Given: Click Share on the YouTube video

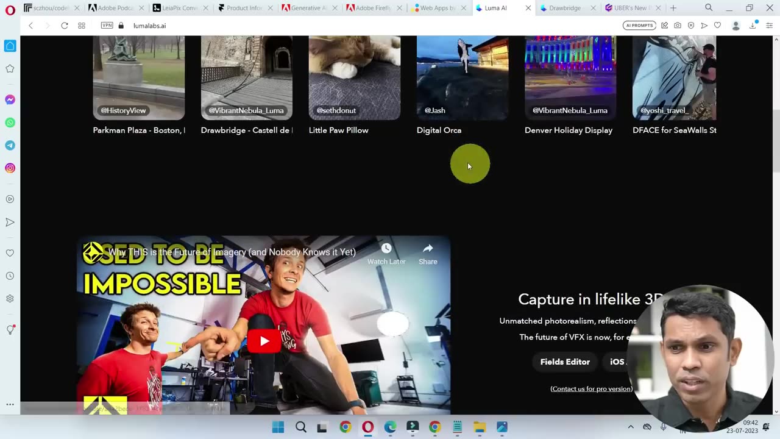Looking at the screenshot, I should point(428,254).
